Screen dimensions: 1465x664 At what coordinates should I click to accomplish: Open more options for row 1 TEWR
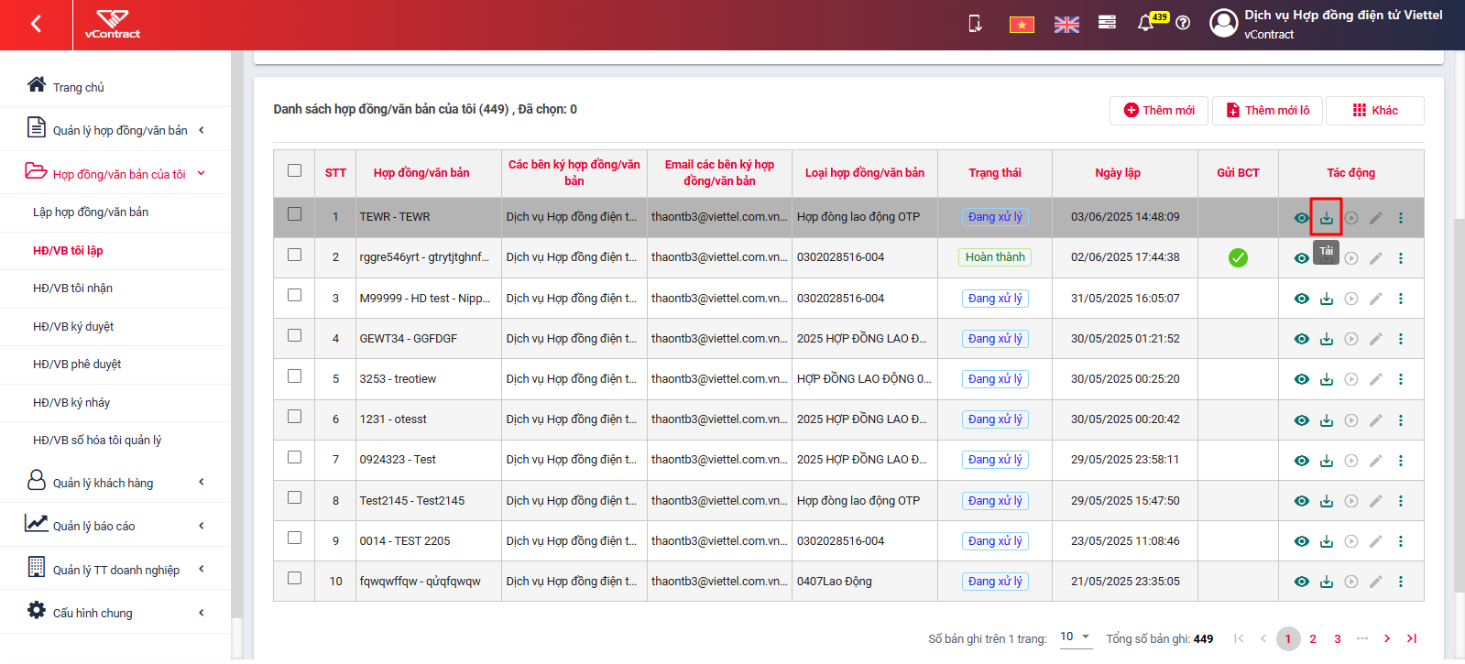pyautogui.click(x=1400, y=218)
